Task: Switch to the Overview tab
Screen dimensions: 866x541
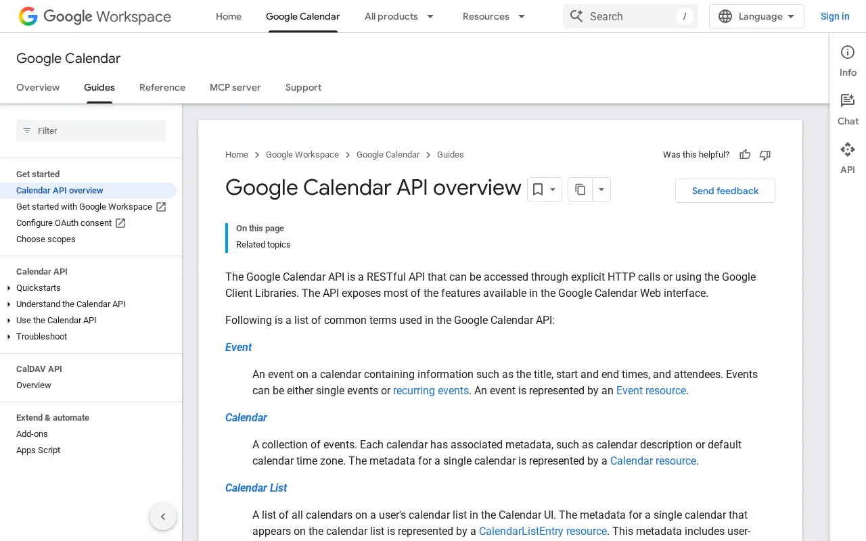Action: click(x=38, y=87)
